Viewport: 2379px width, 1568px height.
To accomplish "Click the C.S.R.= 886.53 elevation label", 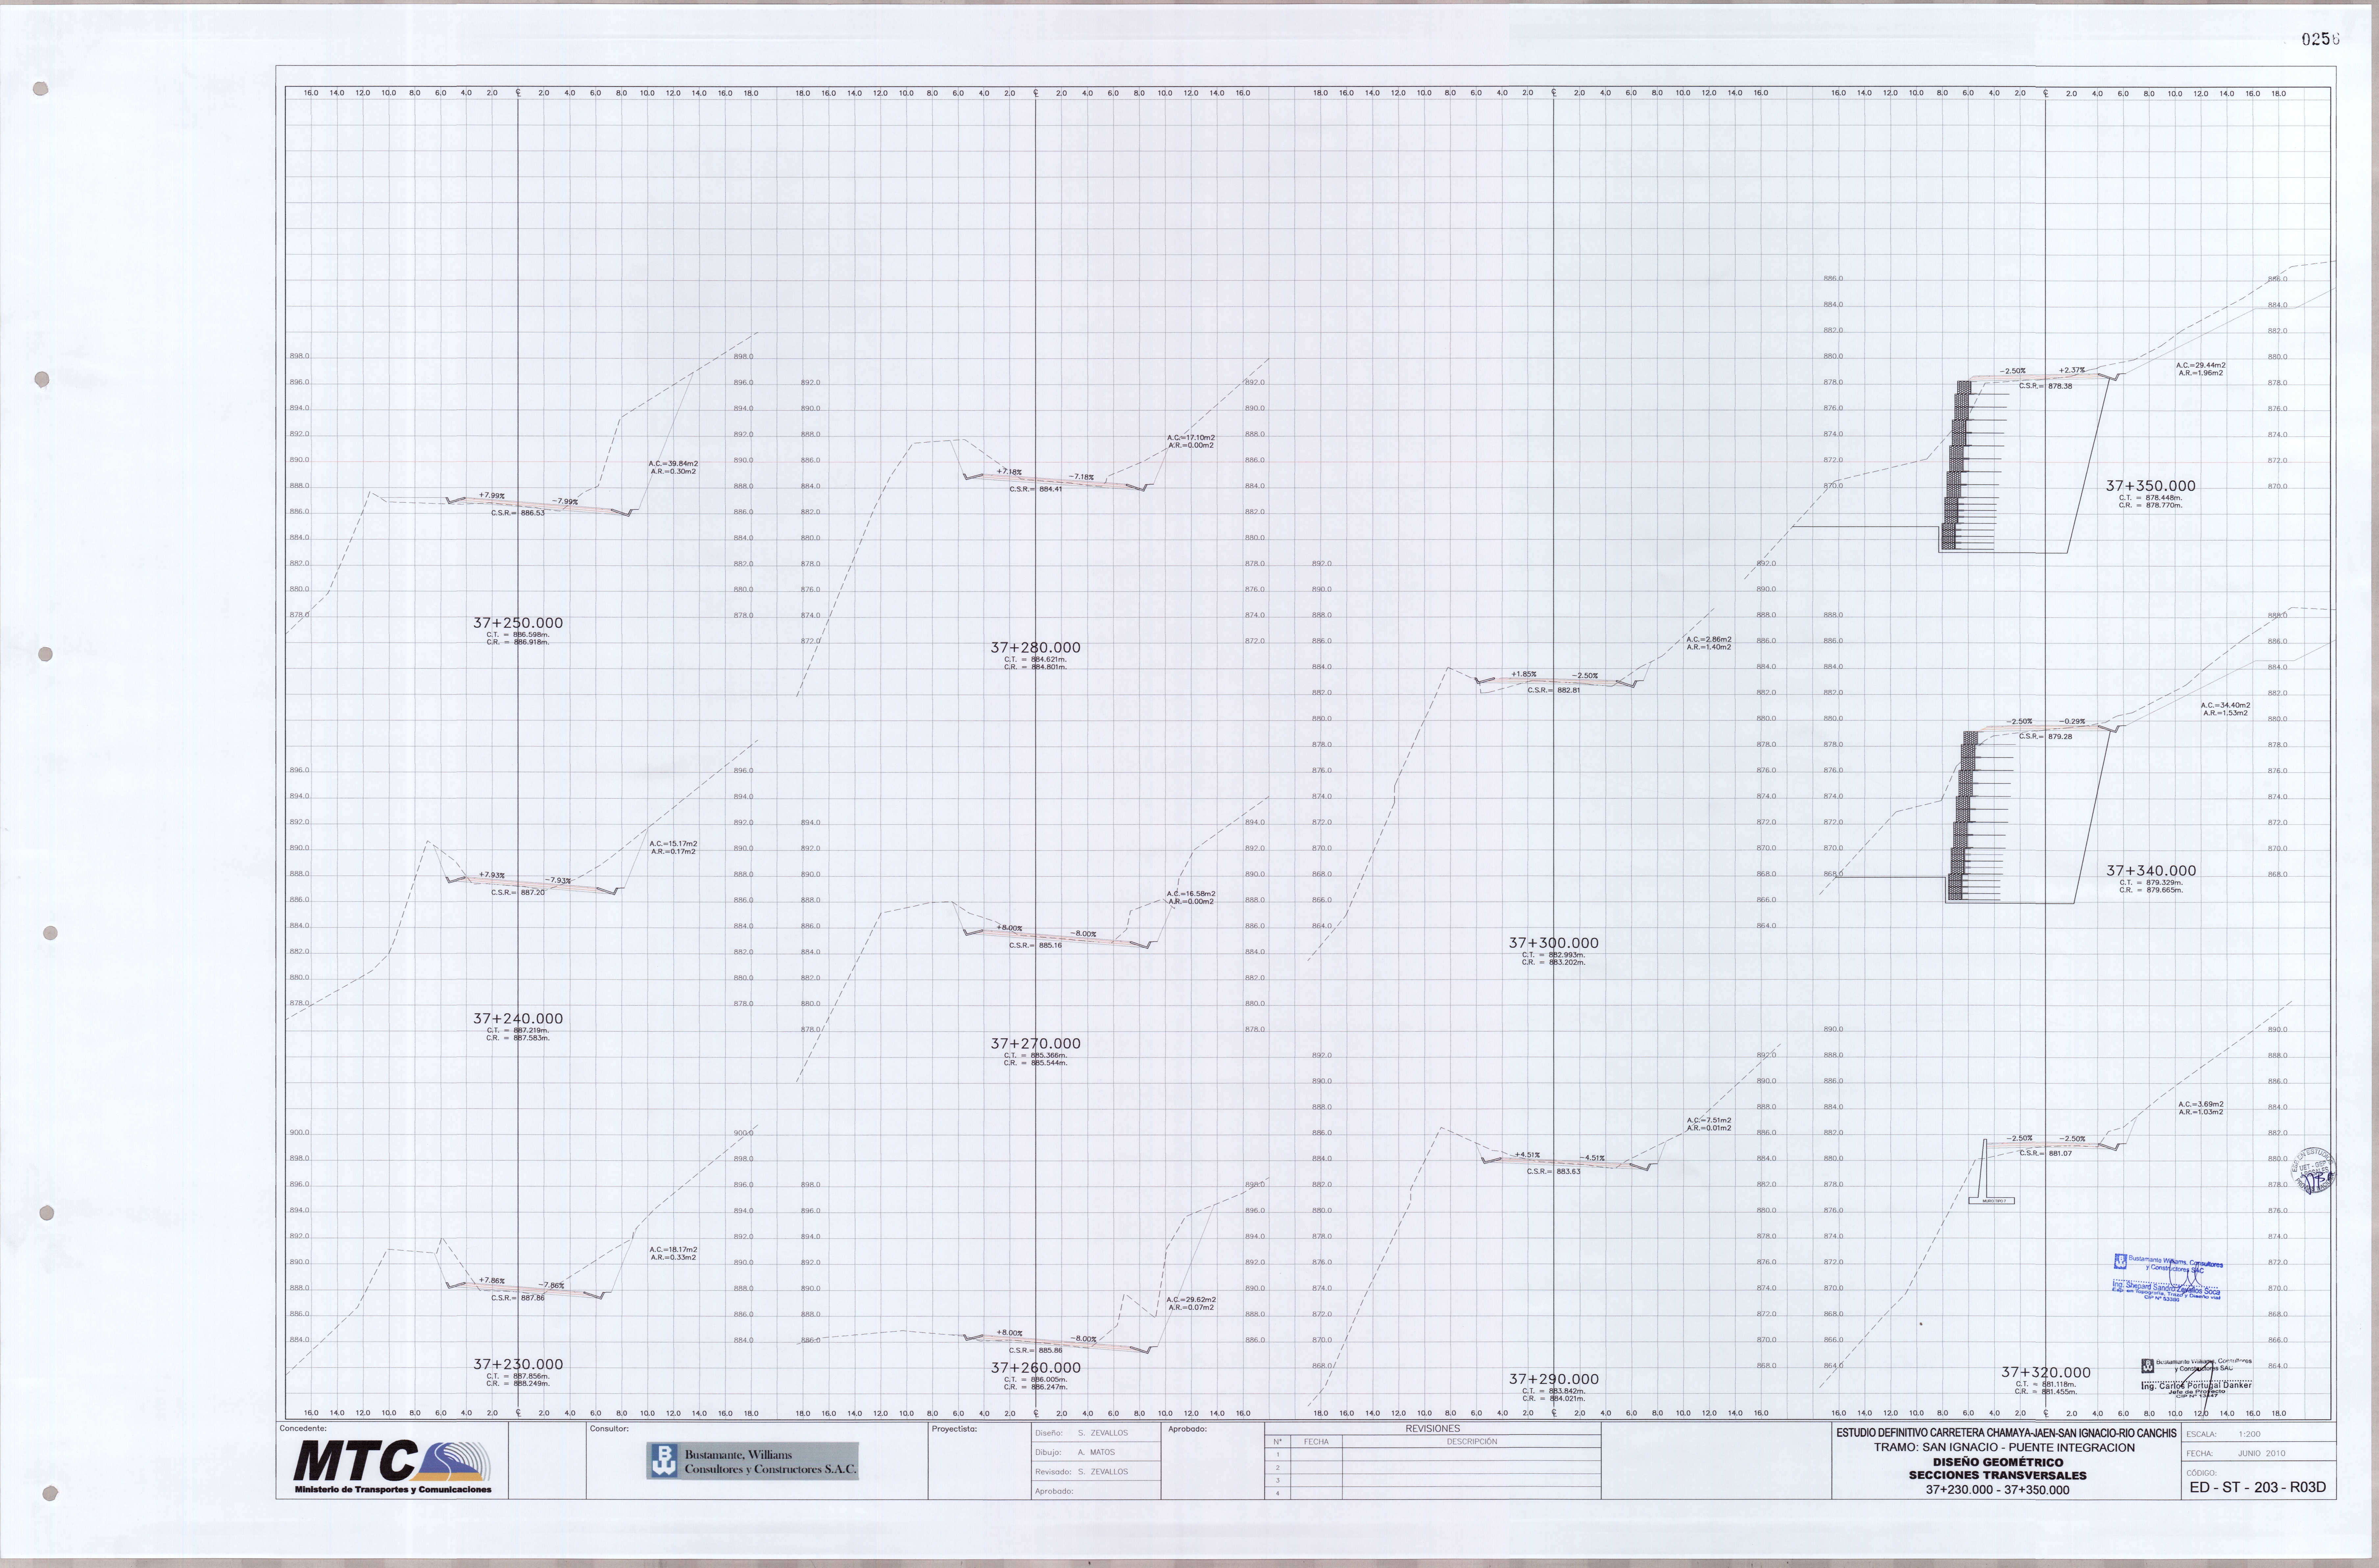I will (x=518, y=513).
